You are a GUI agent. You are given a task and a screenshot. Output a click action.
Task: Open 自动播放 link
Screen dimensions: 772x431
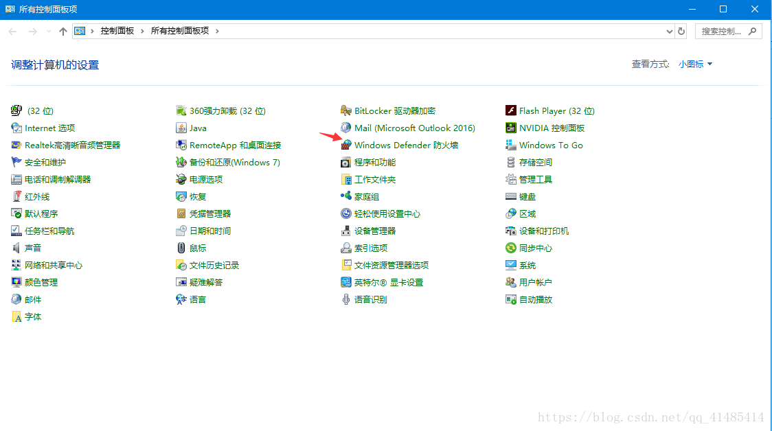coord(536,300)
